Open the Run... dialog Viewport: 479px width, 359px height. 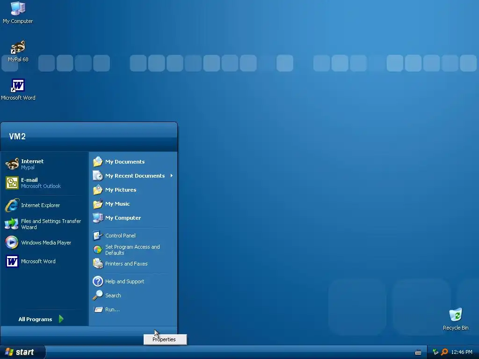pyautogui.click(x=133, y=309)
